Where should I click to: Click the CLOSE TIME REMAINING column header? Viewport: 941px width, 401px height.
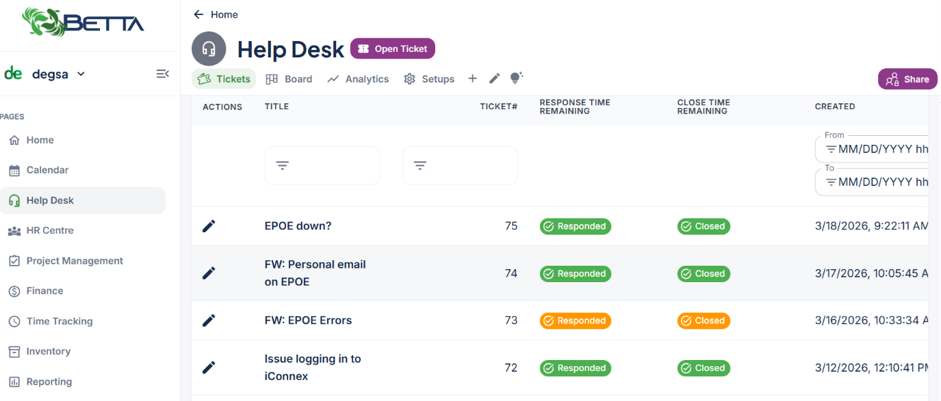click(704, 107)
